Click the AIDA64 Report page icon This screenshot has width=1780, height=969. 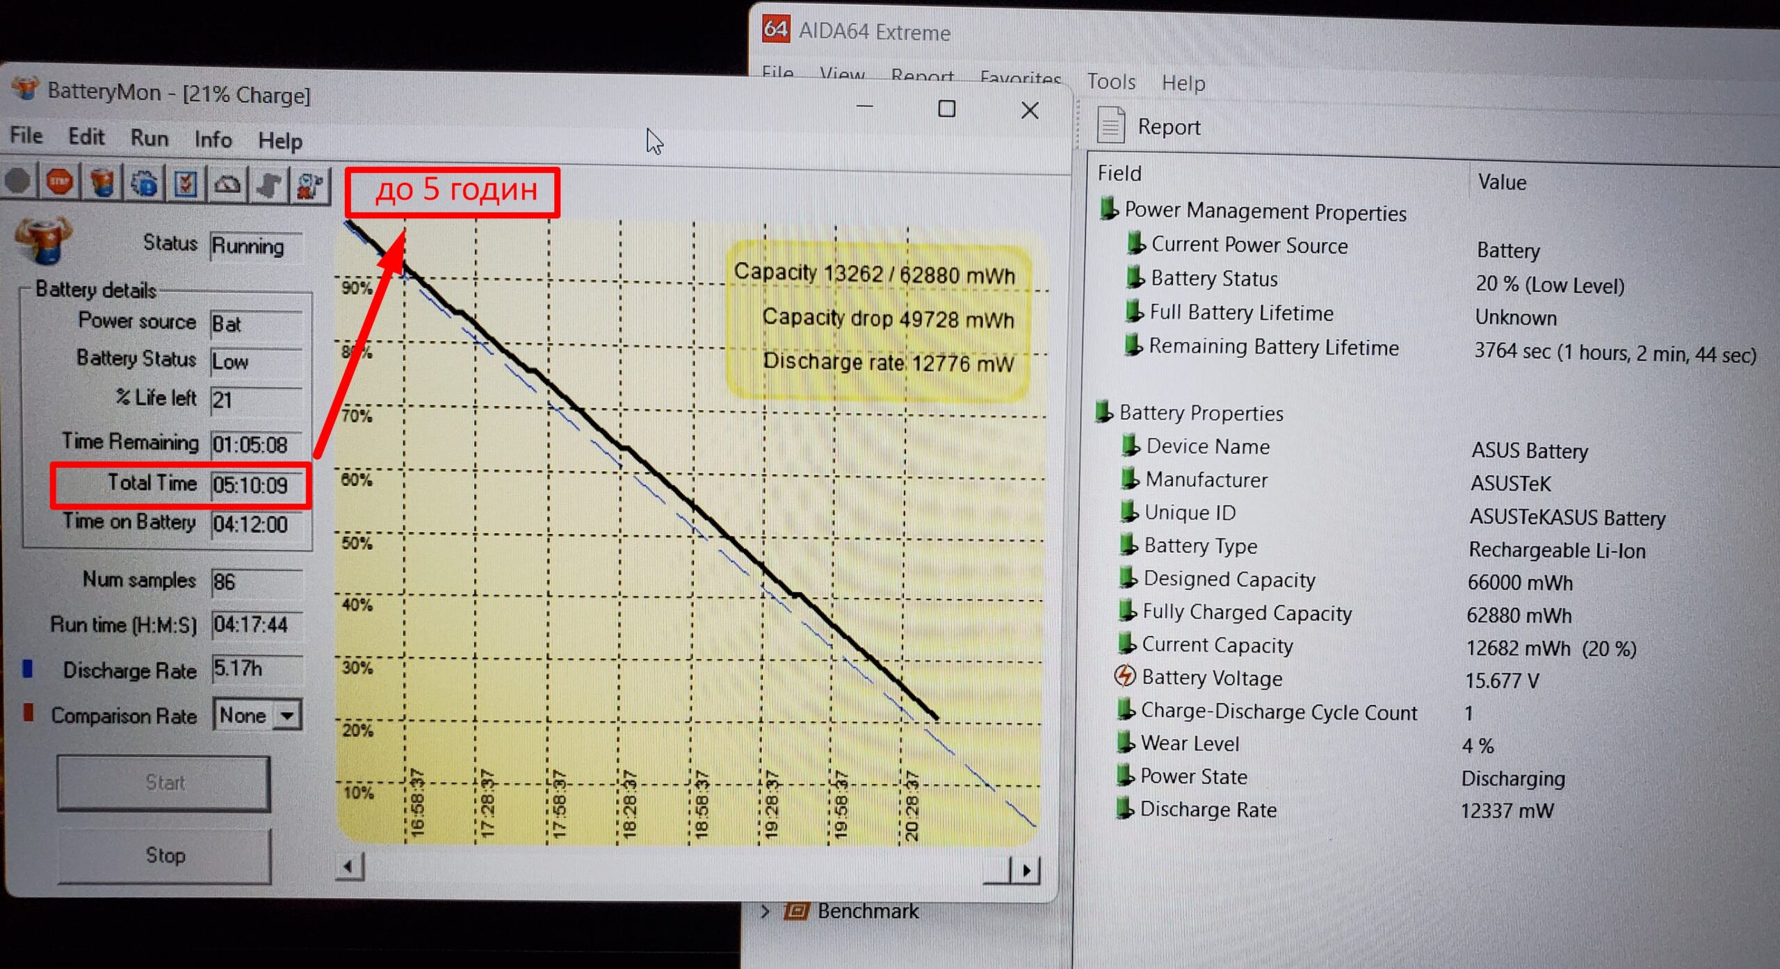point(1110,126)
